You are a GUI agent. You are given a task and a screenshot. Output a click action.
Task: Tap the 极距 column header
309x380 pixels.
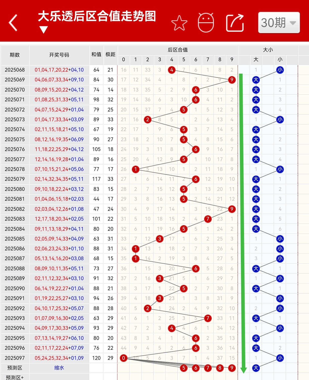(x=110, y=54)
